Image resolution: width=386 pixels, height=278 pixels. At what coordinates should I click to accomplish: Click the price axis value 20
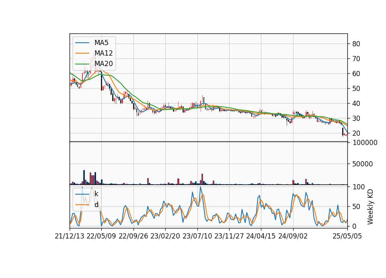pos(356,133)
